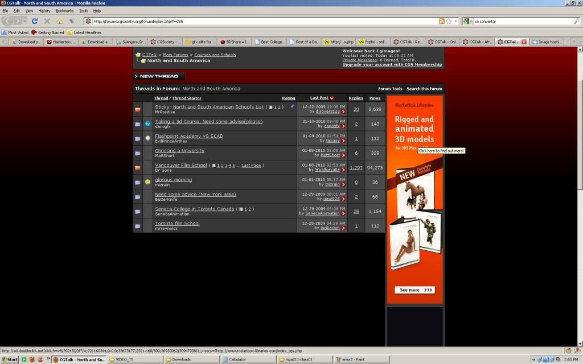Expand the Search this Forum menu
The width and height of the screenshot is (583, 364).
coord(424,89)
